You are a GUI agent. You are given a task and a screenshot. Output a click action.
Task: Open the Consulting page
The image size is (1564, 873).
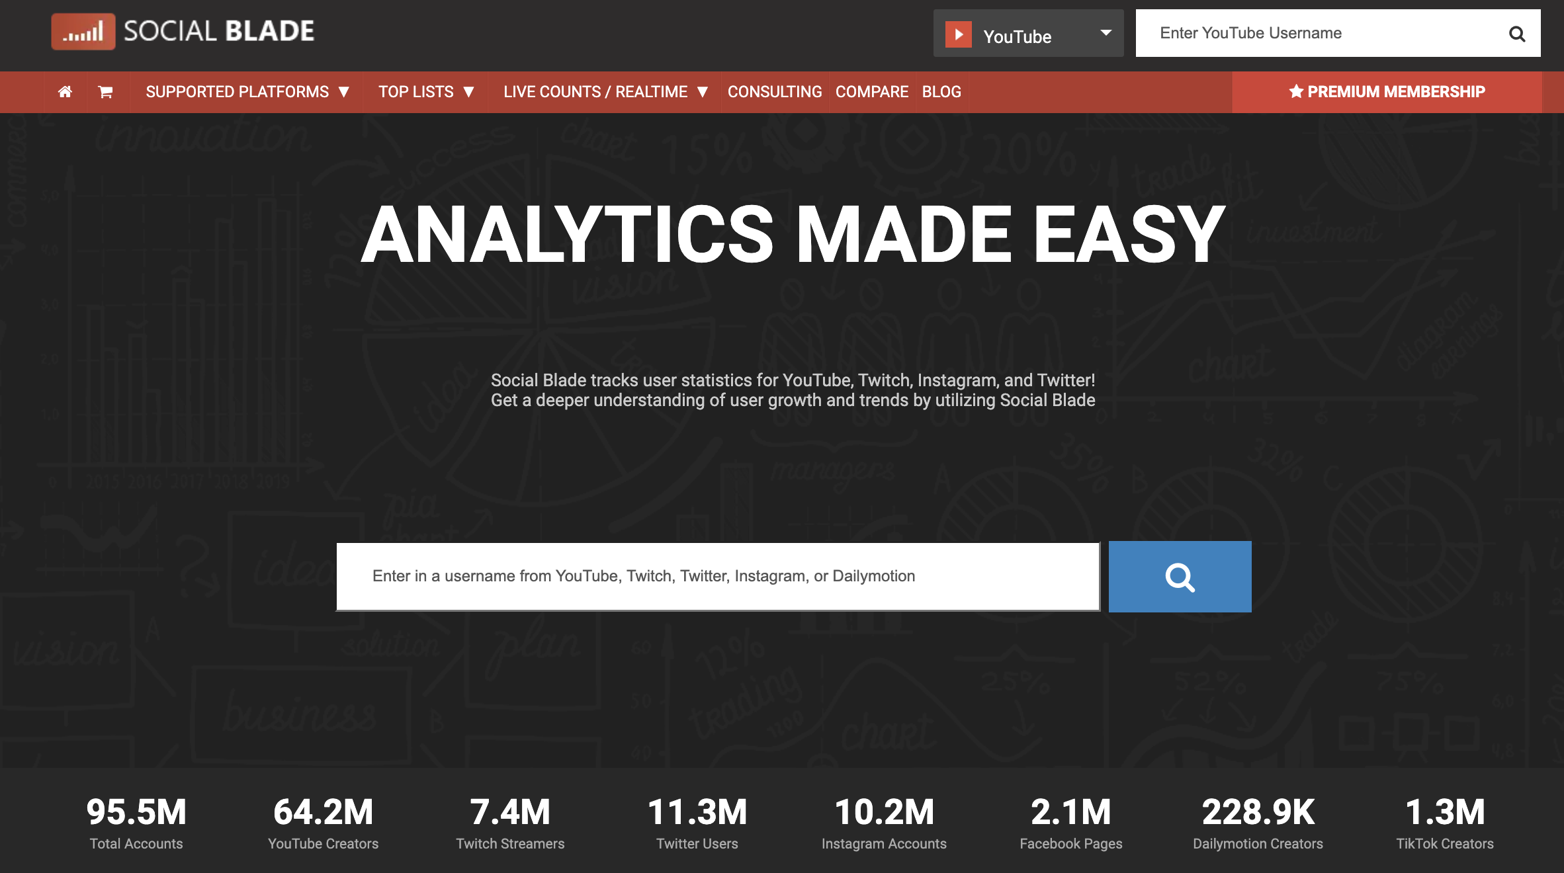(775, 92)
